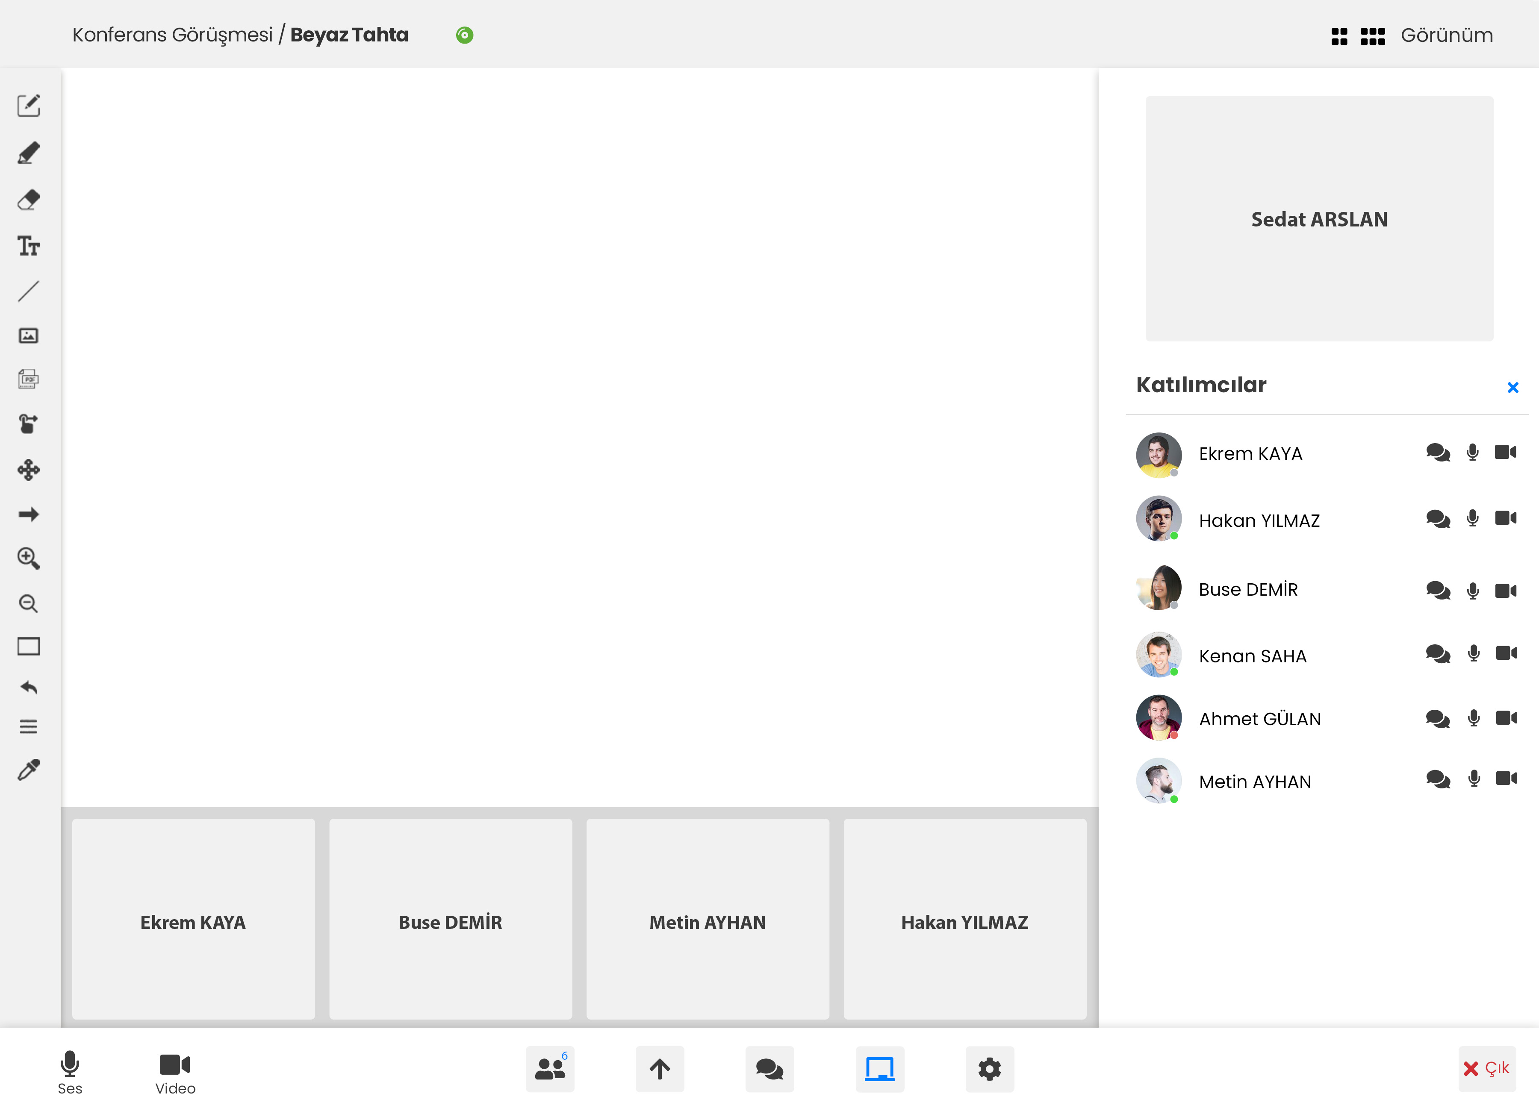
Task: Pick the eyedropper color tool
Action: click(29, 770)
